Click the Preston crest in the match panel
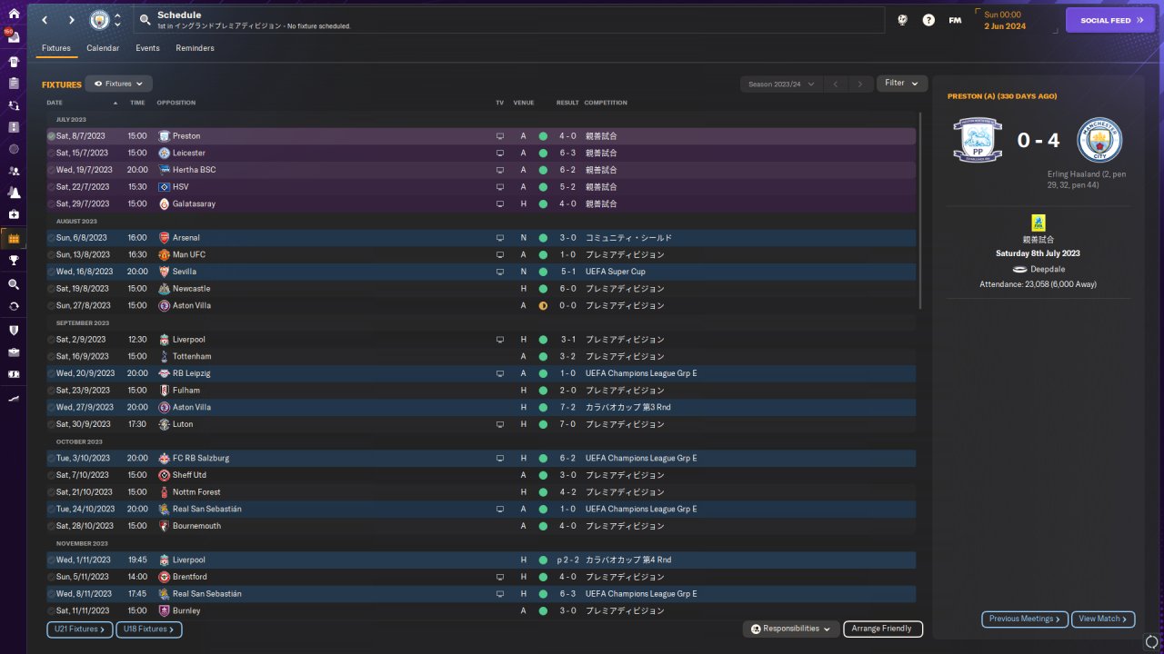 click(x=978, y=141)
